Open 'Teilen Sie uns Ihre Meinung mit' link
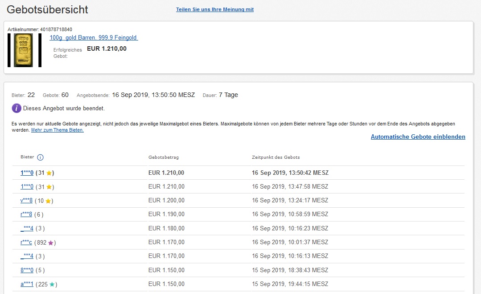 coord(215,9)
